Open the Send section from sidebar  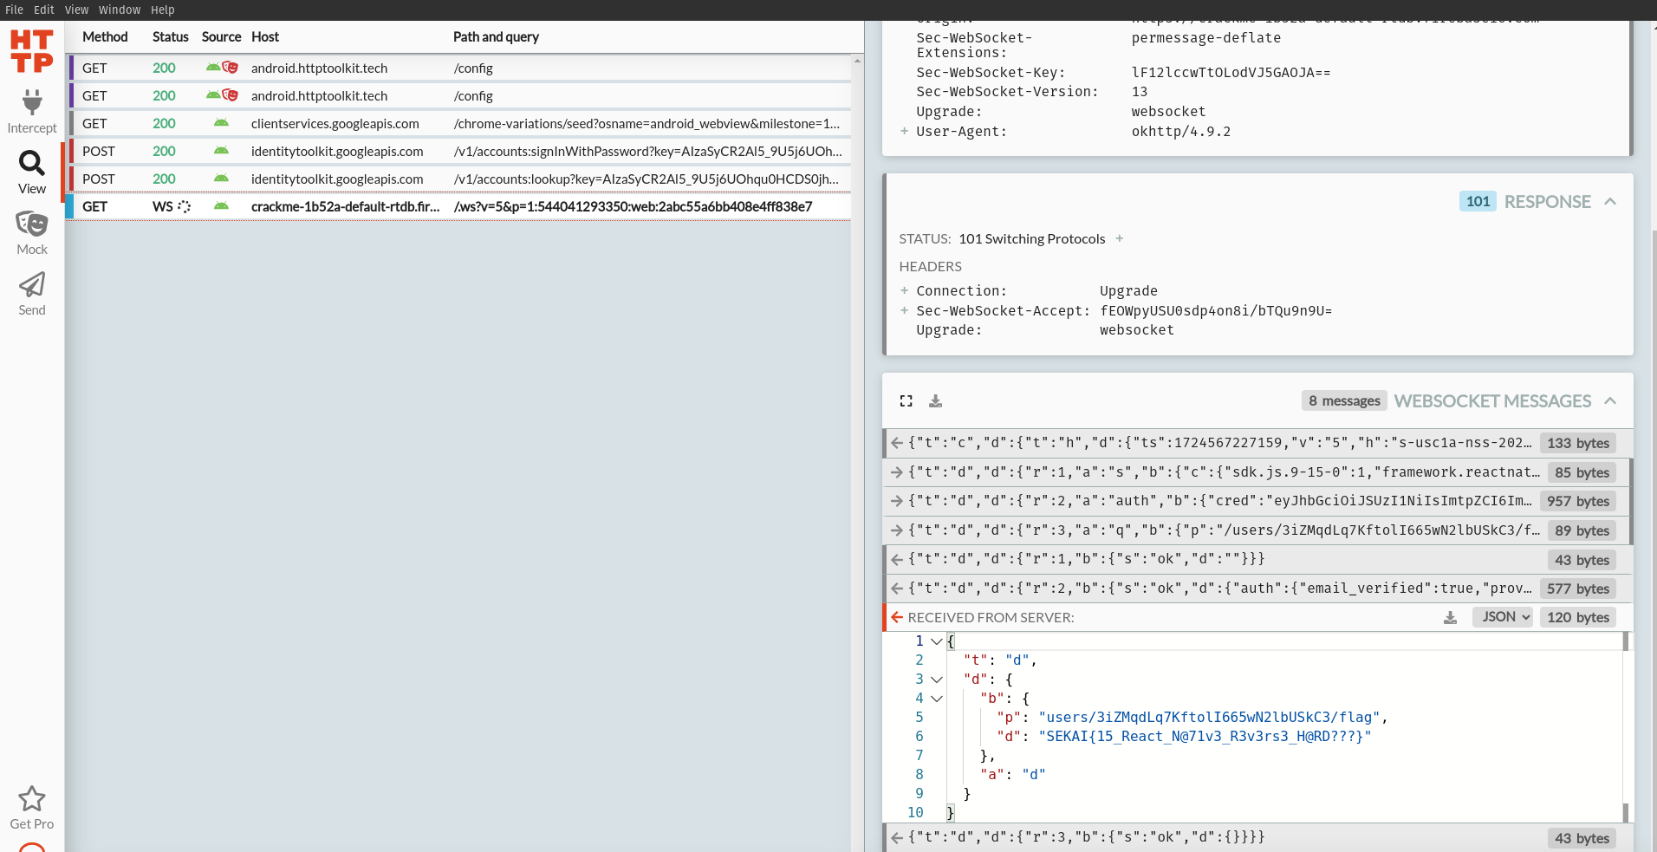(x=31, y=293)
